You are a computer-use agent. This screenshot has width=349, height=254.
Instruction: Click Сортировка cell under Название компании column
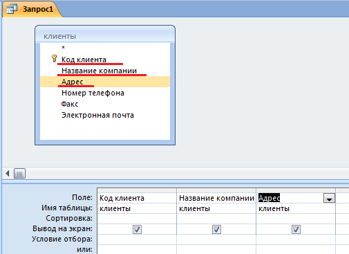tap(216, 219)
